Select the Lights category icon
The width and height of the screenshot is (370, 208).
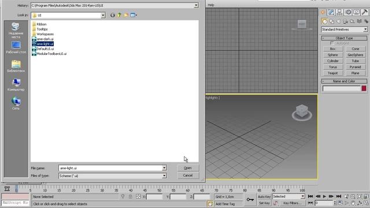pyautogui.click(x=338, y=21)
